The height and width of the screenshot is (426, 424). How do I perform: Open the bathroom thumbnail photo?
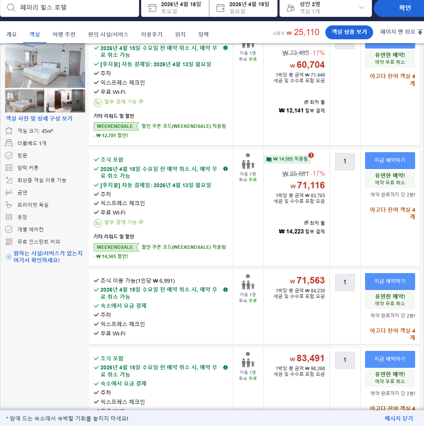coord(65,101)
